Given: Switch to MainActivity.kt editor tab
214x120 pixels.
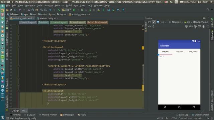Looking at the screenshot, I should pos(47,18).
